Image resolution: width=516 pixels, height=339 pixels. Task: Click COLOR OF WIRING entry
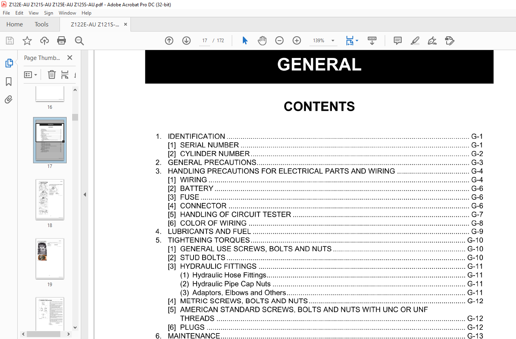click(x=326, y=223)
